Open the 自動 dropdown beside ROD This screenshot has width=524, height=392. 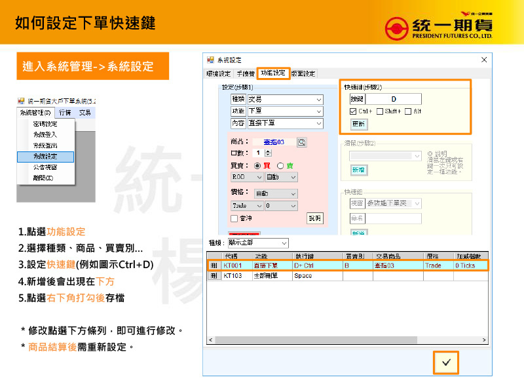(281, 177)
